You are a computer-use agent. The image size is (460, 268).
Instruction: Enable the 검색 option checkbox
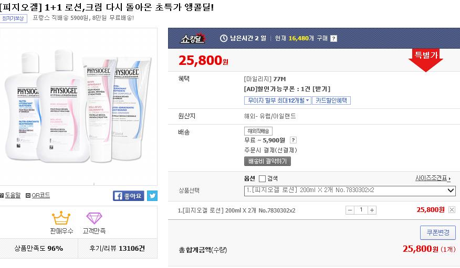pos(263,178)
